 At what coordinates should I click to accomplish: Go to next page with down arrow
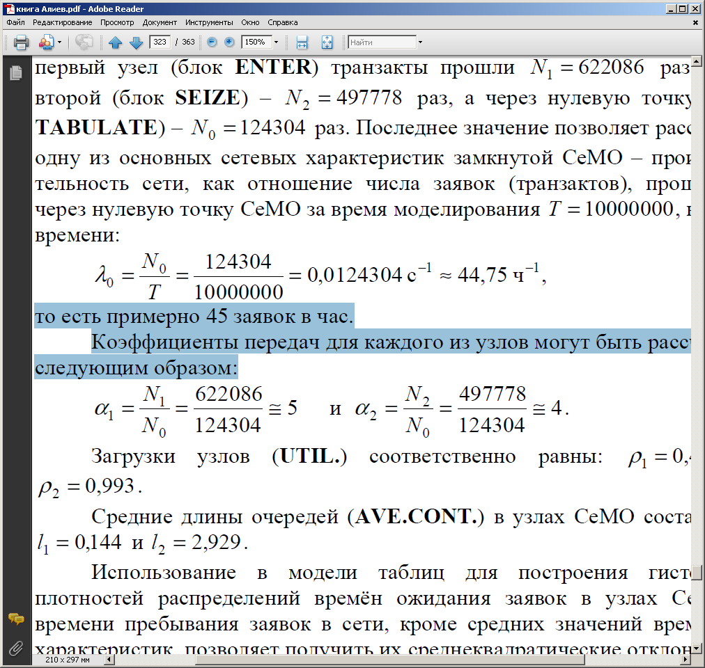pos(136,42)
